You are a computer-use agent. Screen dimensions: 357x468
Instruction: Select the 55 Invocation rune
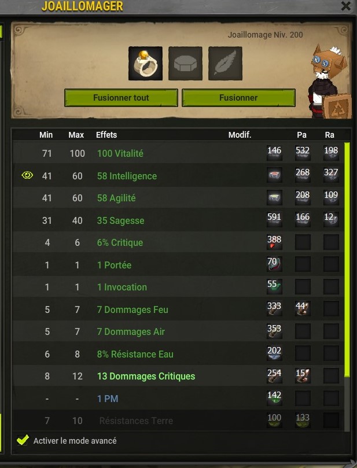(274, 286)
